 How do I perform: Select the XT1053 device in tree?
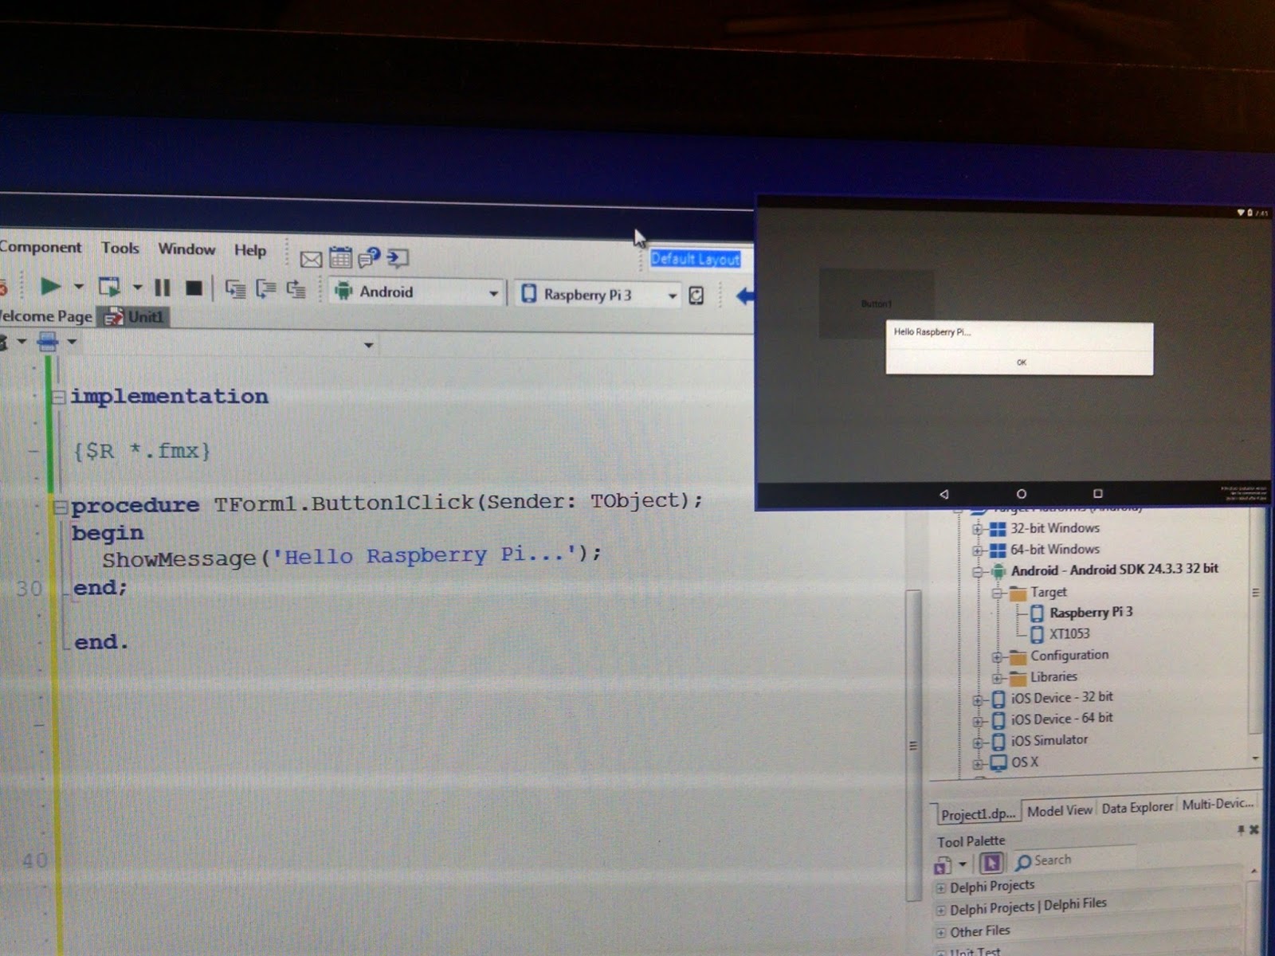click(x=1069, y=633)
